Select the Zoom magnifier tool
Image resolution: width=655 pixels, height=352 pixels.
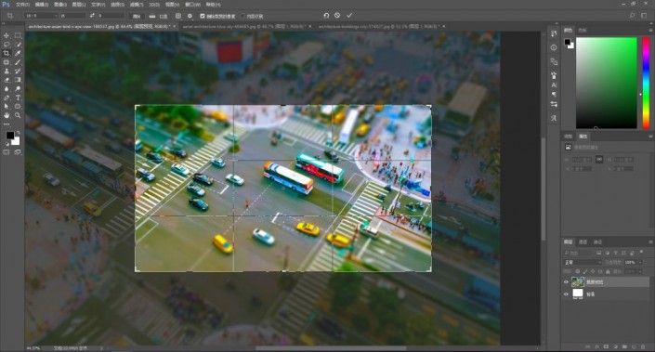[x=18, y=115]
